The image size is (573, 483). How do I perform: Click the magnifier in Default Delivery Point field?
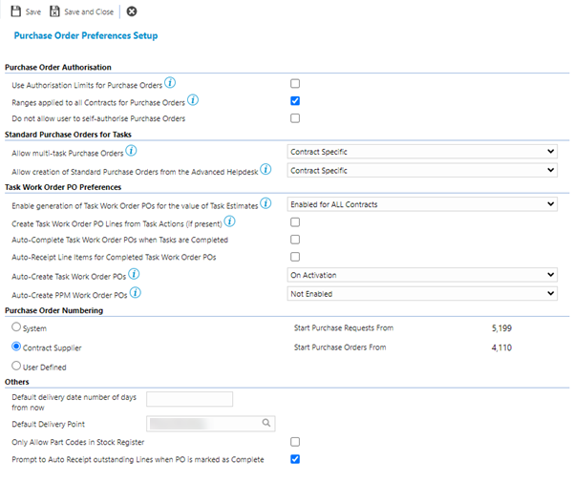coord(266,422)
